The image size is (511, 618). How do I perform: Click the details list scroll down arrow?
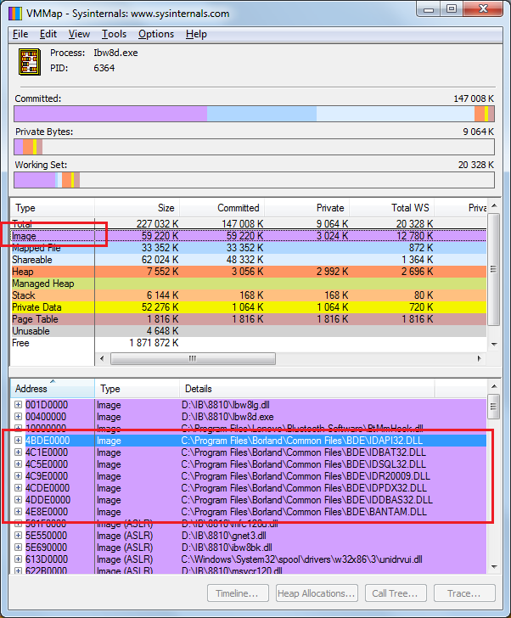(494, 567)
